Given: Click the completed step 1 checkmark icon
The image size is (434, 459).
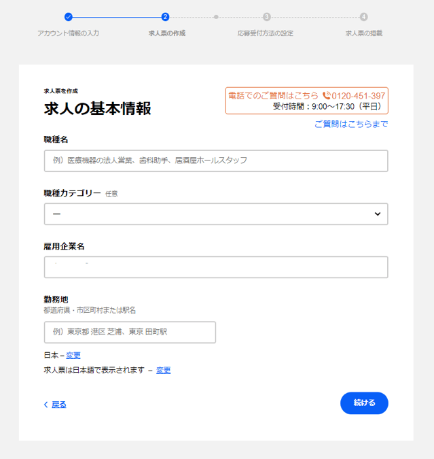Looking at the screenshot, I should click(68, 17).
